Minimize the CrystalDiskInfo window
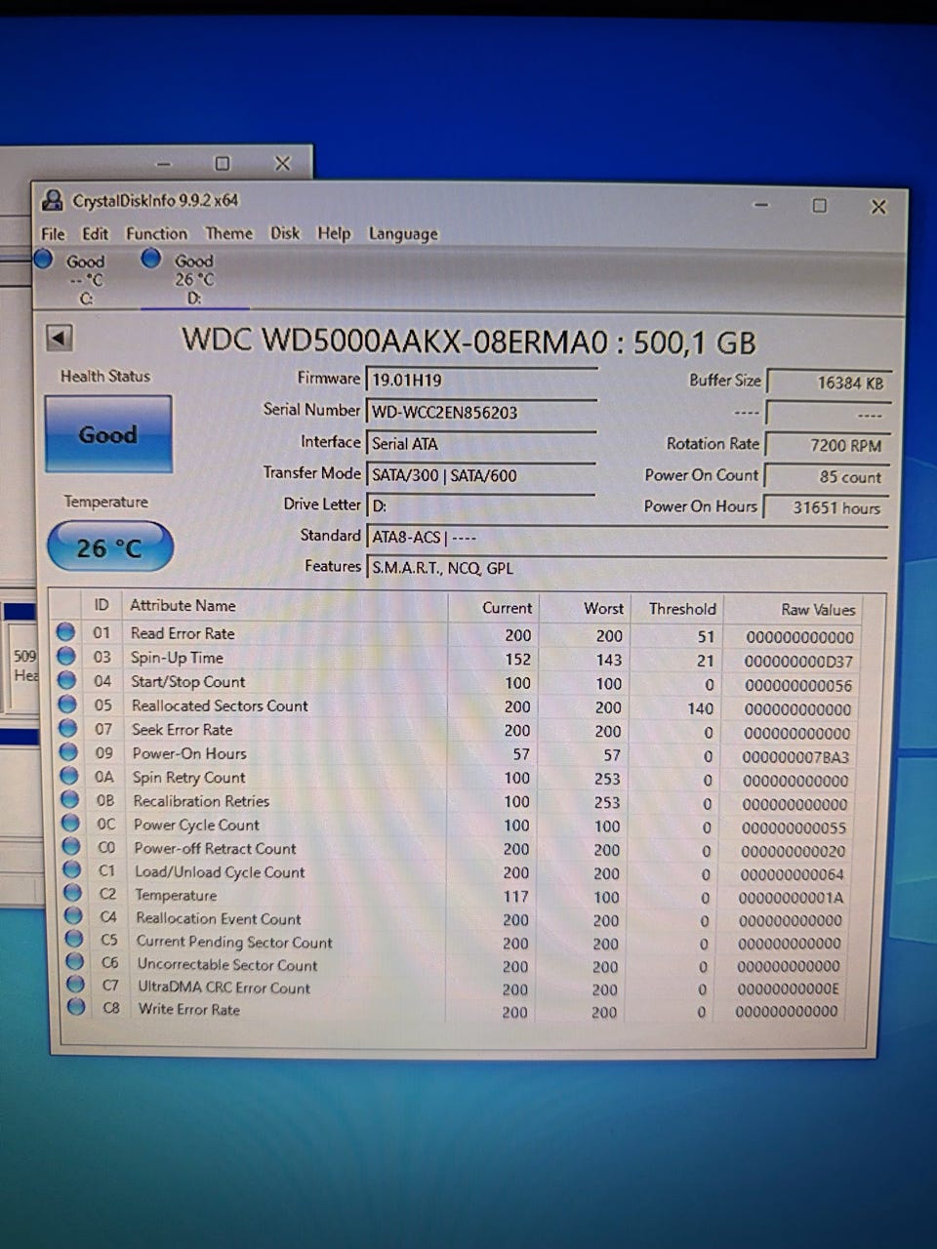The height and width of the screenshot is (1249, 937). [x=761, y=205]
